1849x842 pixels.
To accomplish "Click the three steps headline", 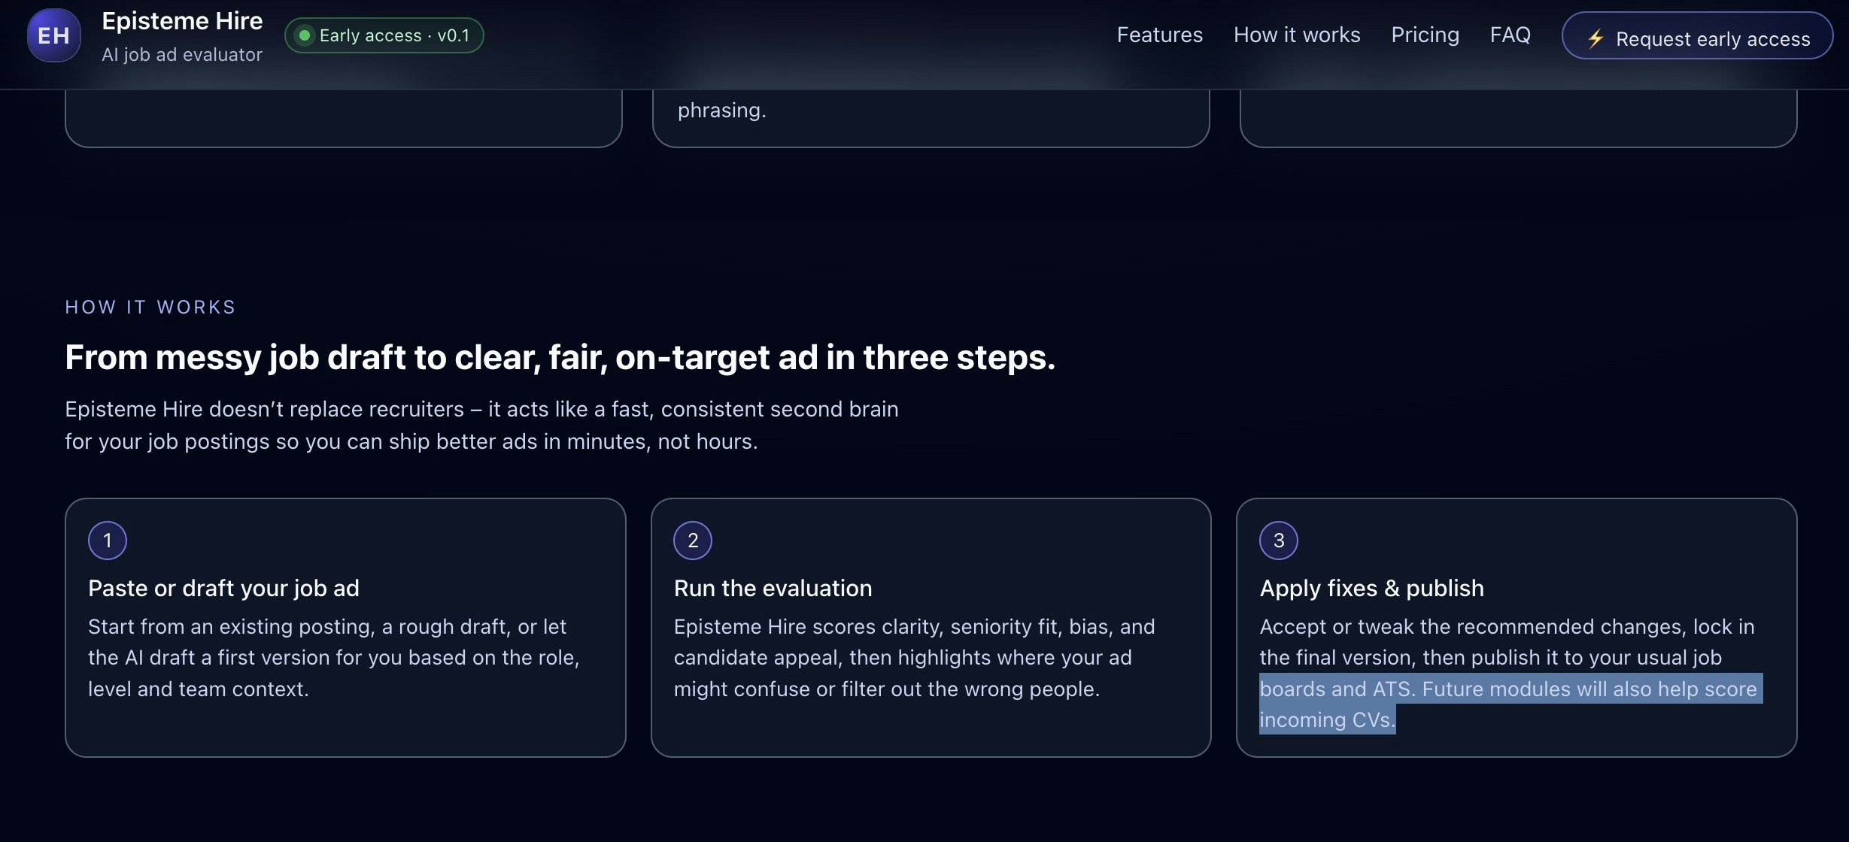I will (560, 358).
